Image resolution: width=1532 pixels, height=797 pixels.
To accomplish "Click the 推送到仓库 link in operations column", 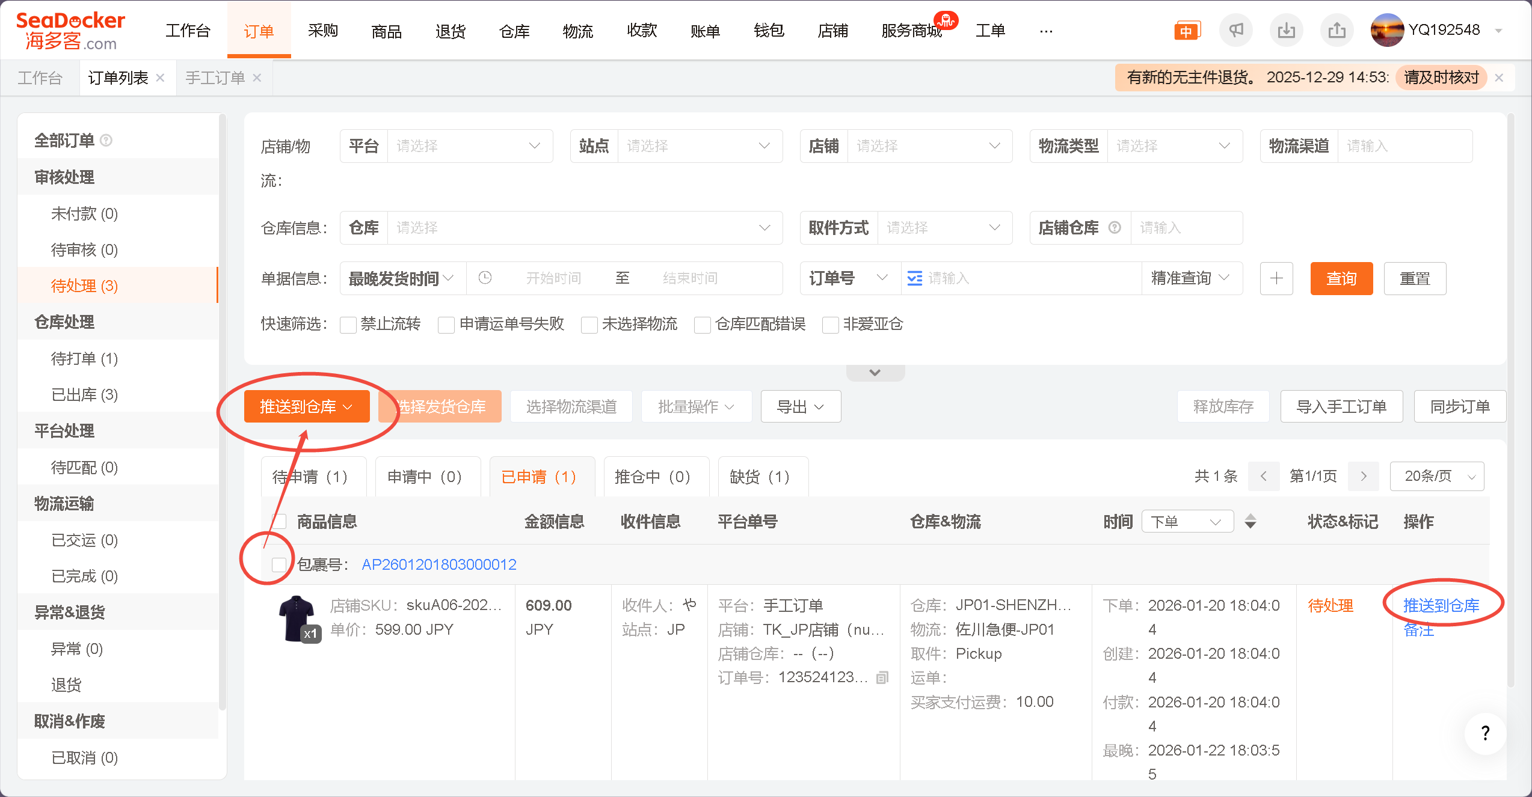I will tap(1441, 605).
